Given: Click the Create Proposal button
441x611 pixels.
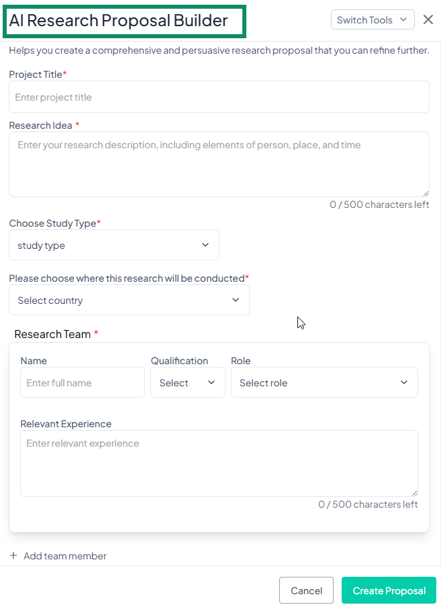Looking at the screenshot, I should [389, 590].
